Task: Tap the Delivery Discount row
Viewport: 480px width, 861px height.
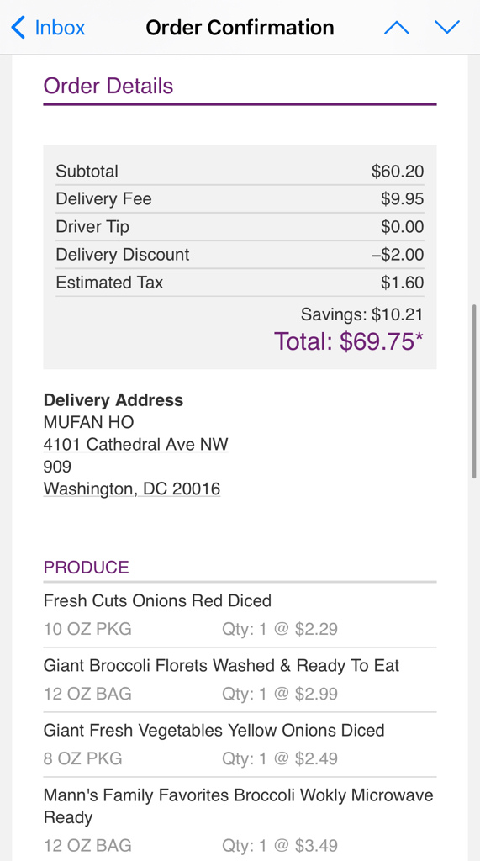Action: (x=240, y=255)
